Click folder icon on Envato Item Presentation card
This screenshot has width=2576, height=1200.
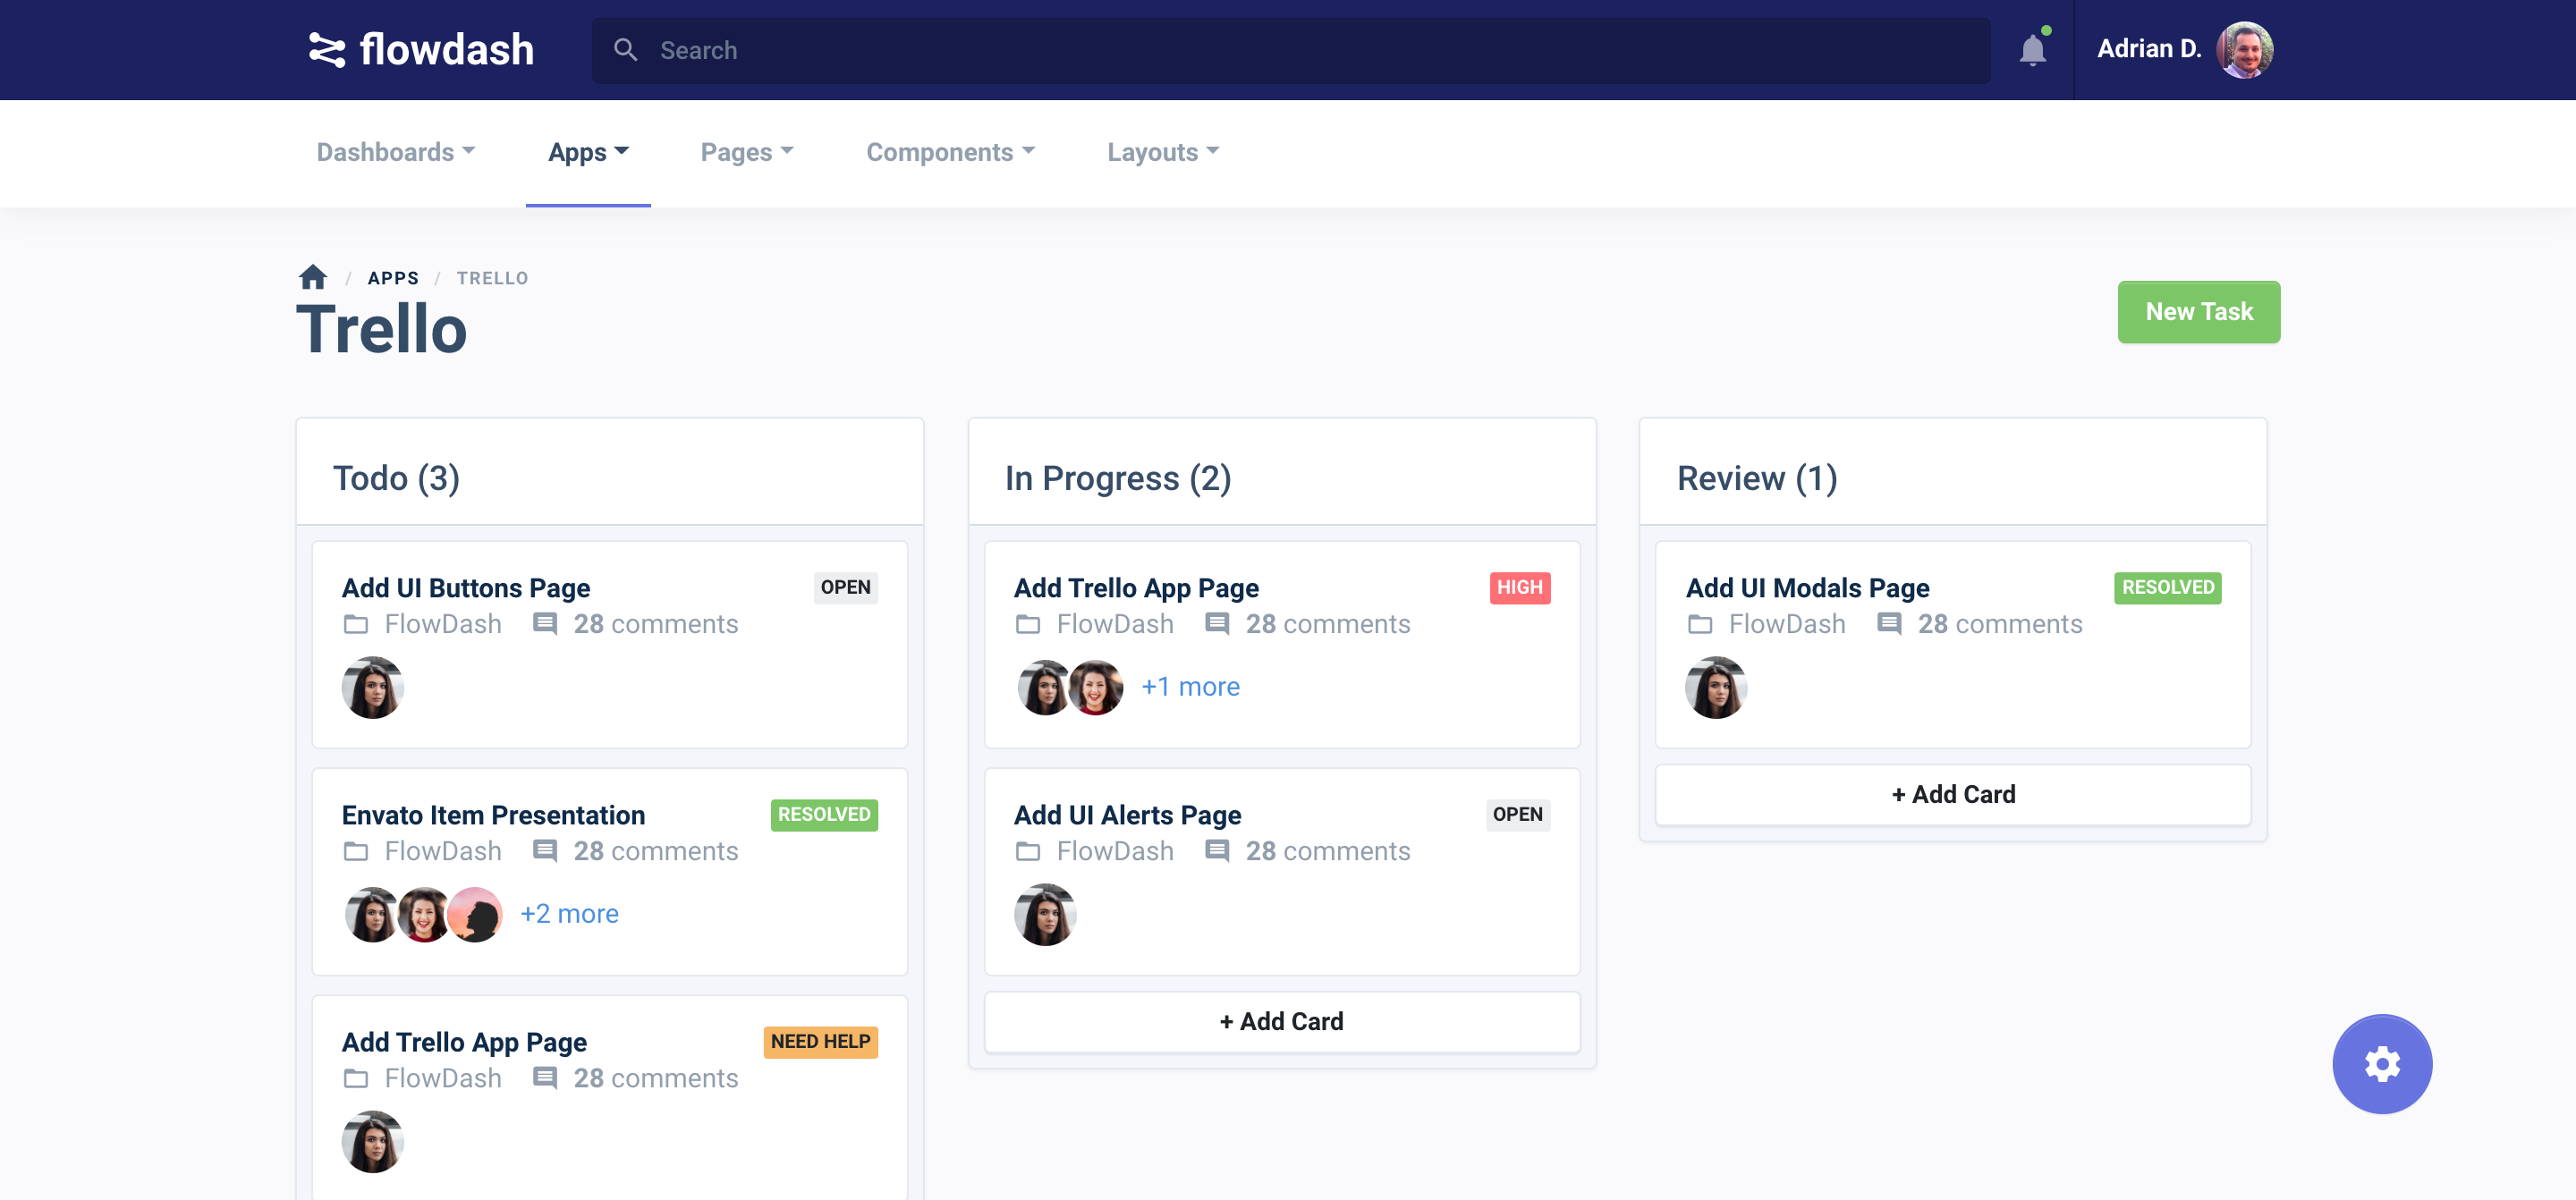coord(356,851)
